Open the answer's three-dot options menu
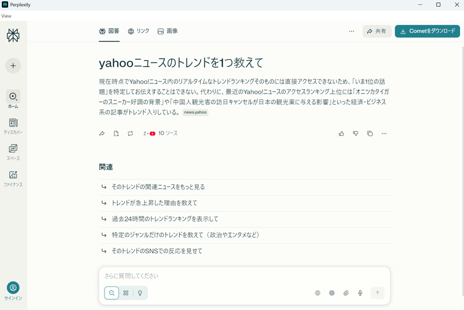 [384, 133]
